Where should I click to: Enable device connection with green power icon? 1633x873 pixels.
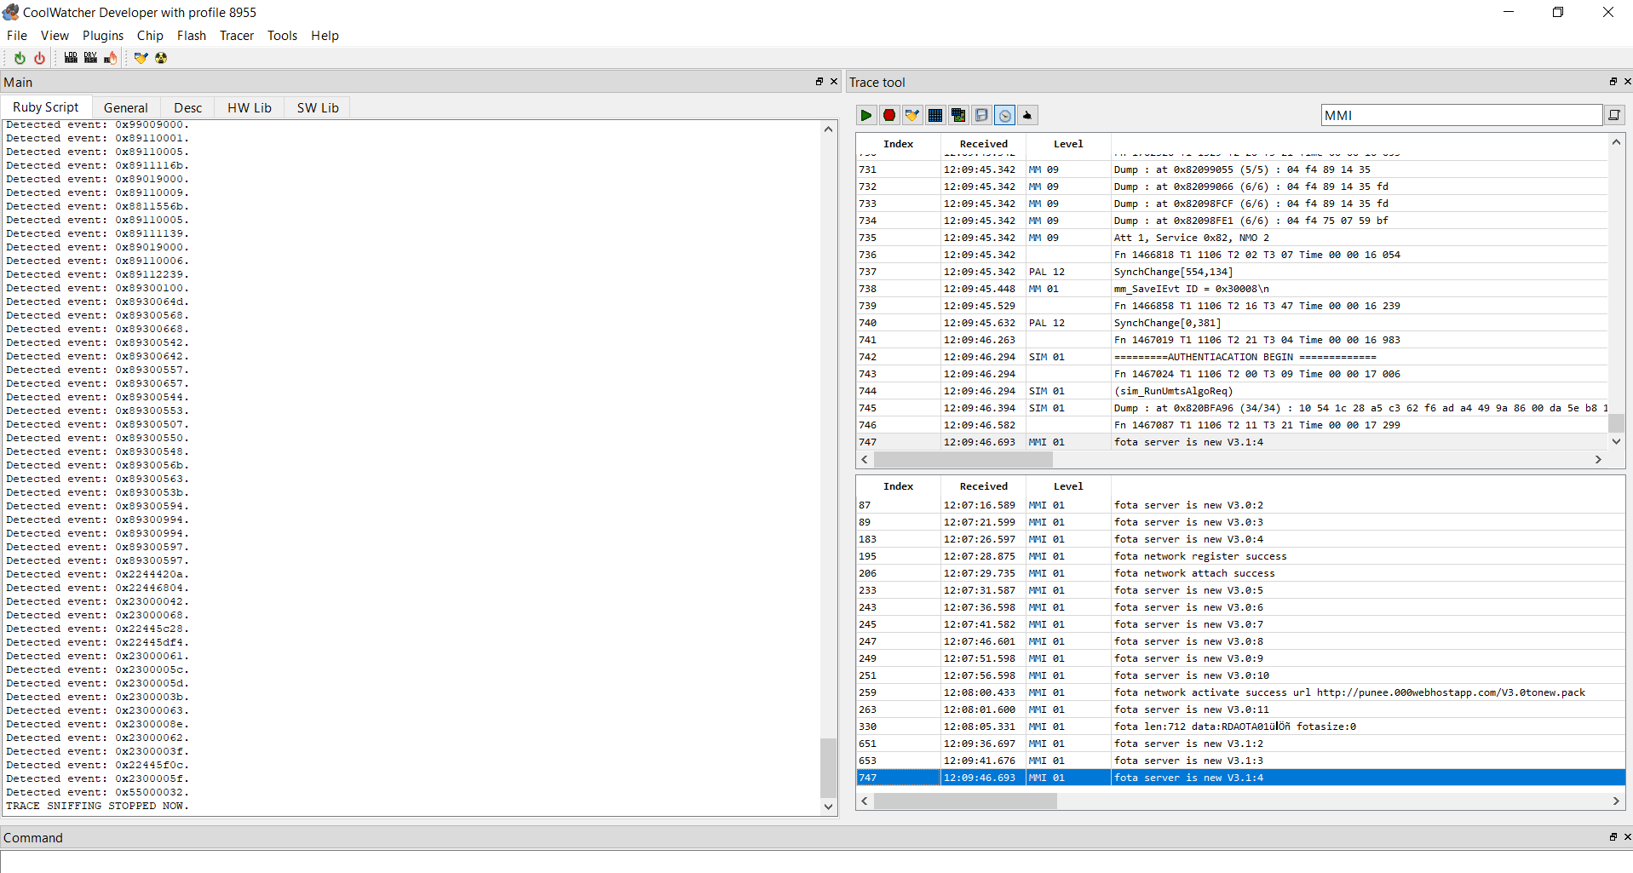tap(19, 57)
